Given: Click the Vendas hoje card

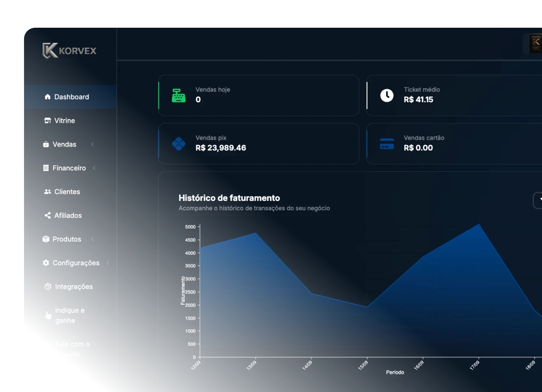Looking at the screenshot, I should tap(259, 96).
